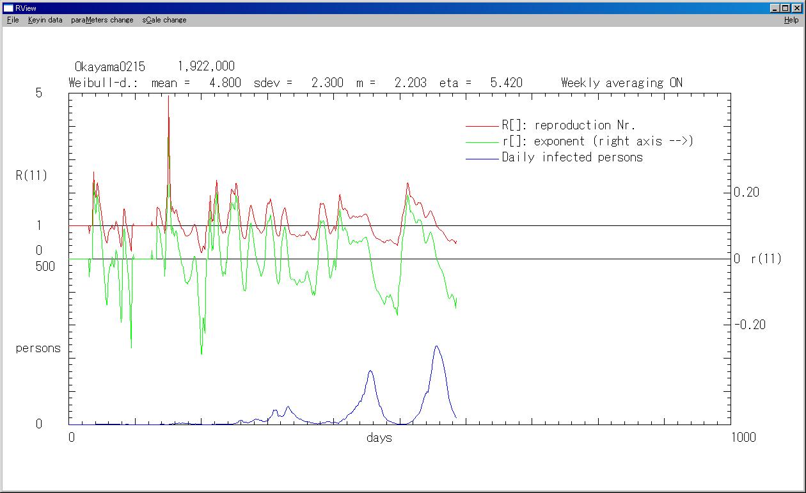Close the RView window
Viewport: 806px width, 493px height.
click(x=796, y=8)
